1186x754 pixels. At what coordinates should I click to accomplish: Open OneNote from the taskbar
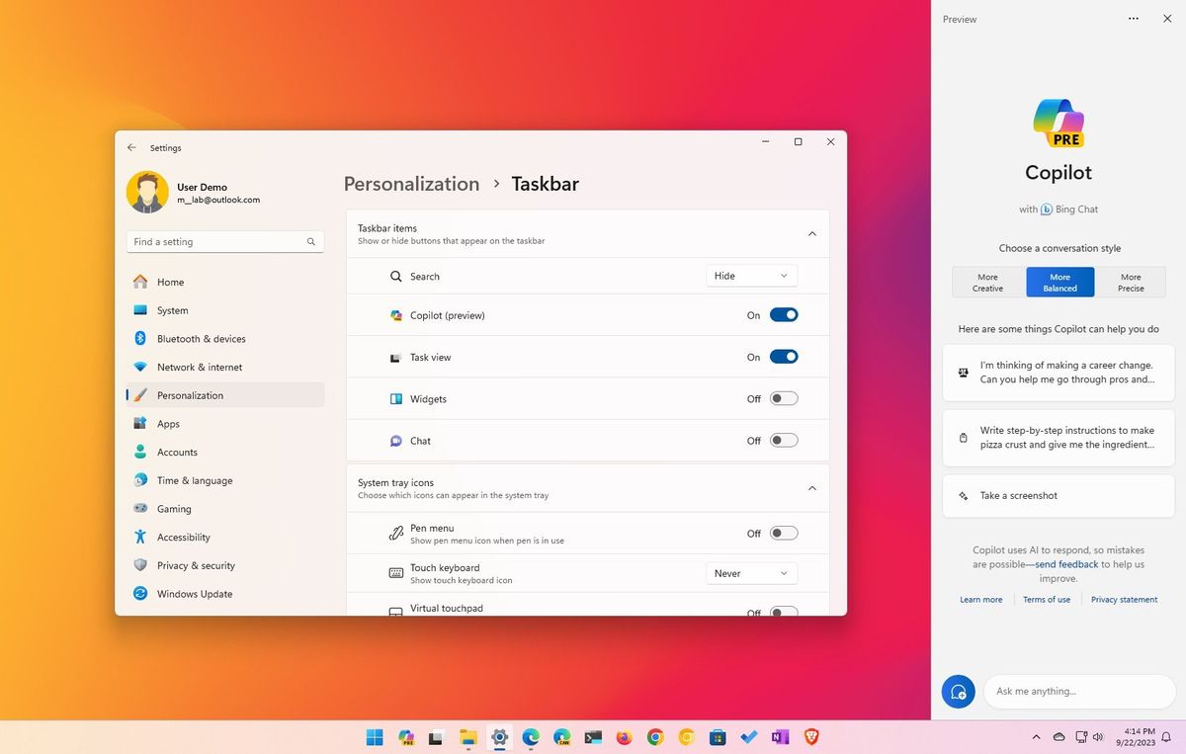(781, 737)
